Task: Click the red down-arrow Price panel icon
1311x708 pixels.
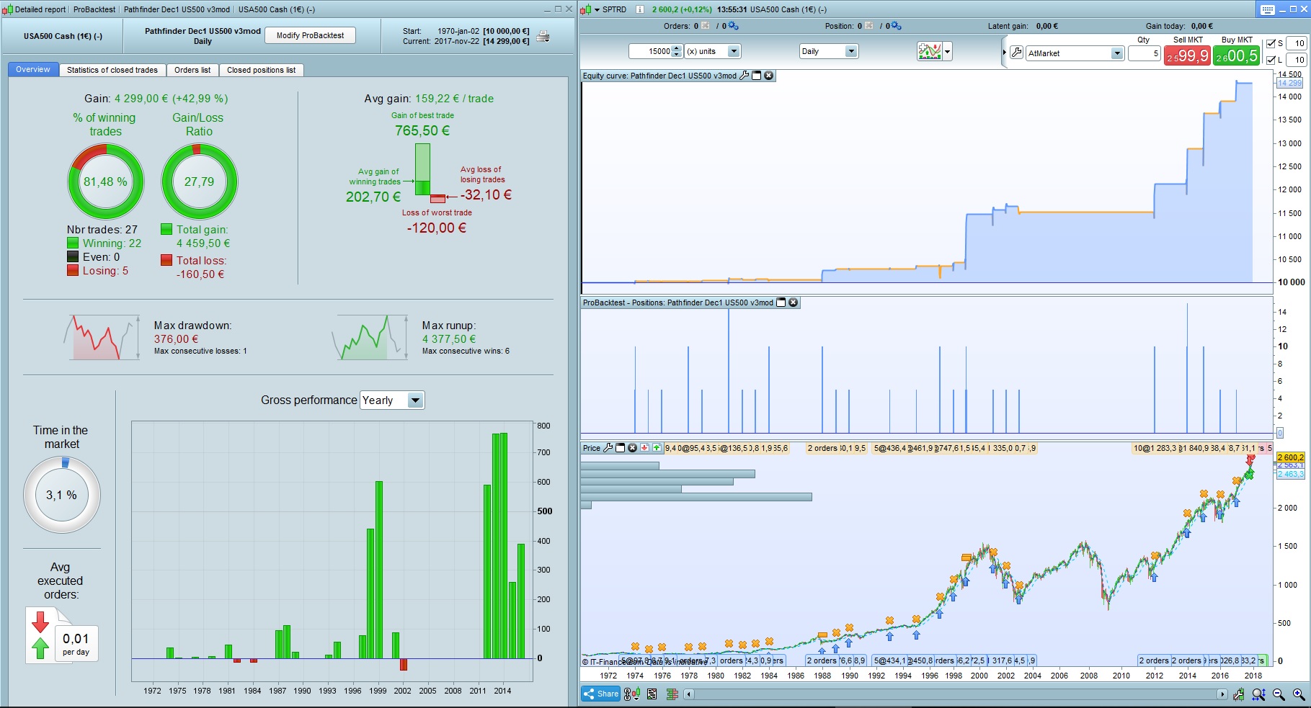Action: 645,448
